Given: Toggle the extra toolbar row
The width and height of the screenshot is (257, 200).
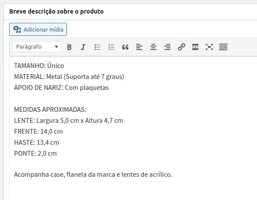Looking at the screenshot, I should tap(223, 47).
